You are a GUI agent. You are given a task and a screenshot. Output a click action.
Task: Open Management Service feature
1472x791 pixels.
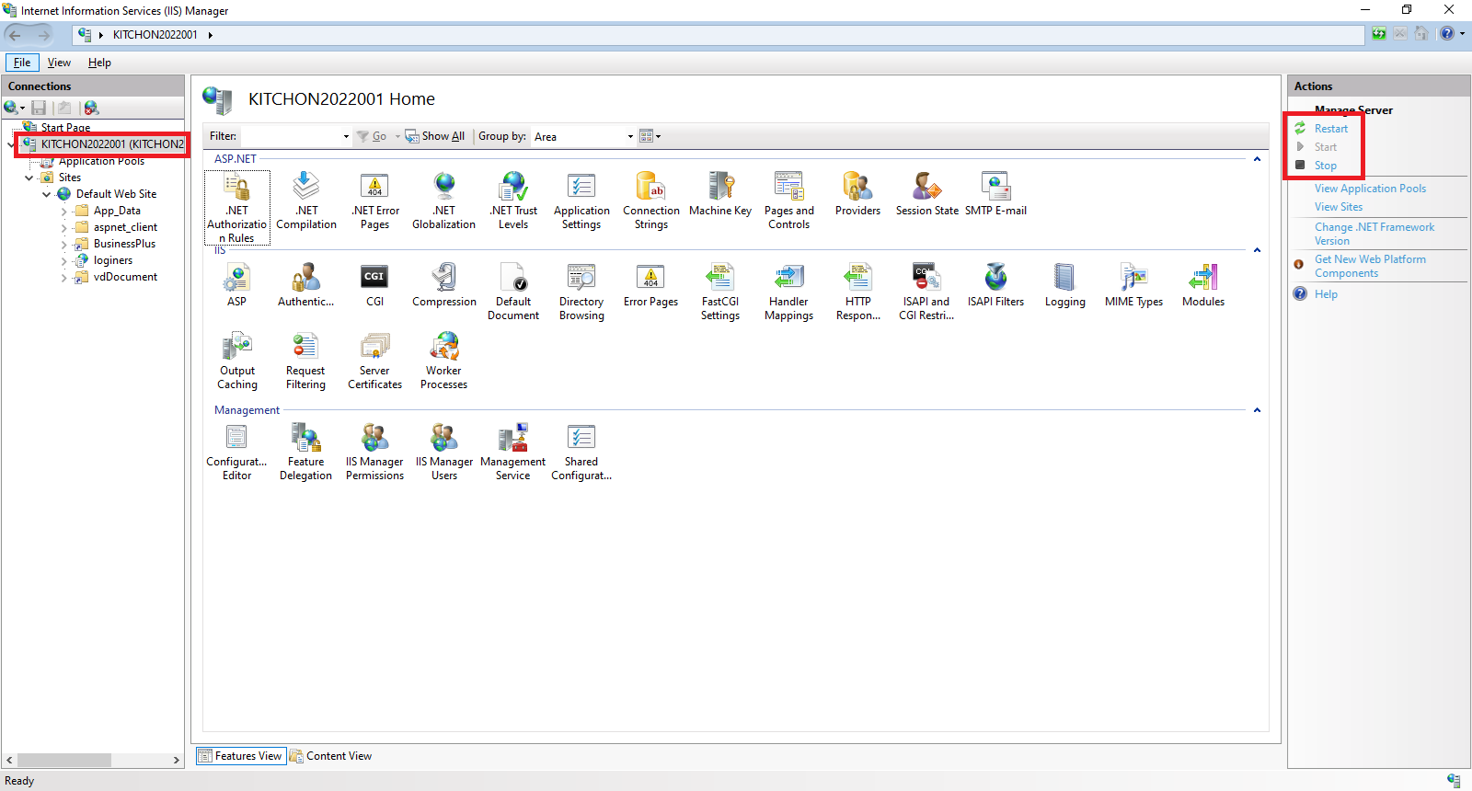513,452
